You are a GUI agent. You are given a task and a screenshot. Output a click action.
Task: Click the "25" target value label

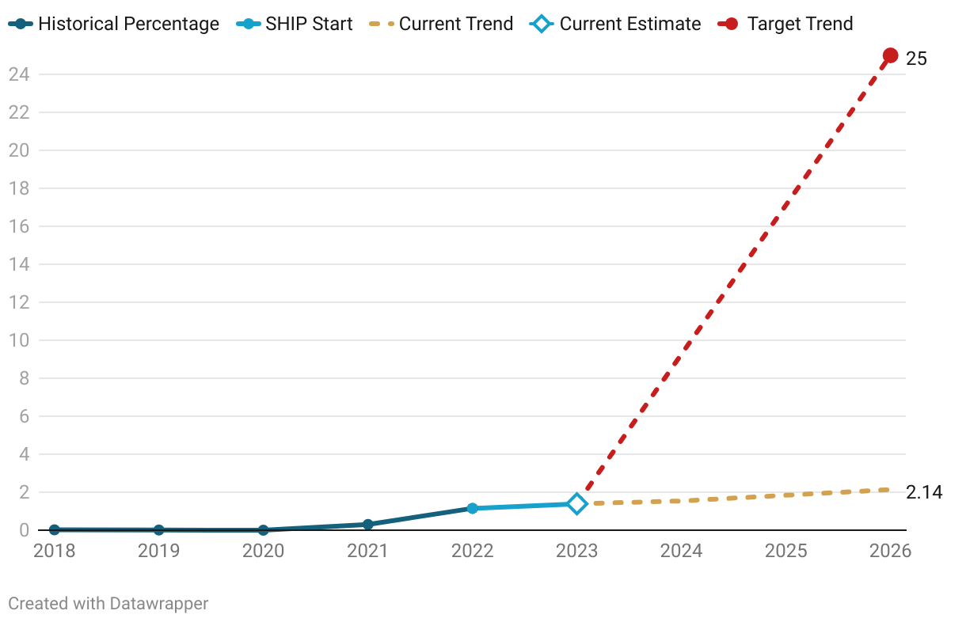coord(916,59)
